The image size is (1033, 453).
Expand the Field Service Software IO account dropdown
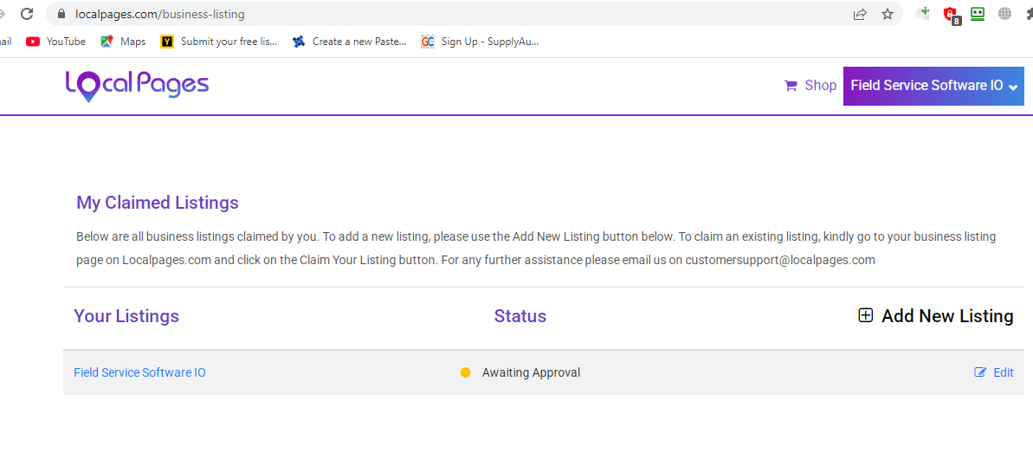933,86
